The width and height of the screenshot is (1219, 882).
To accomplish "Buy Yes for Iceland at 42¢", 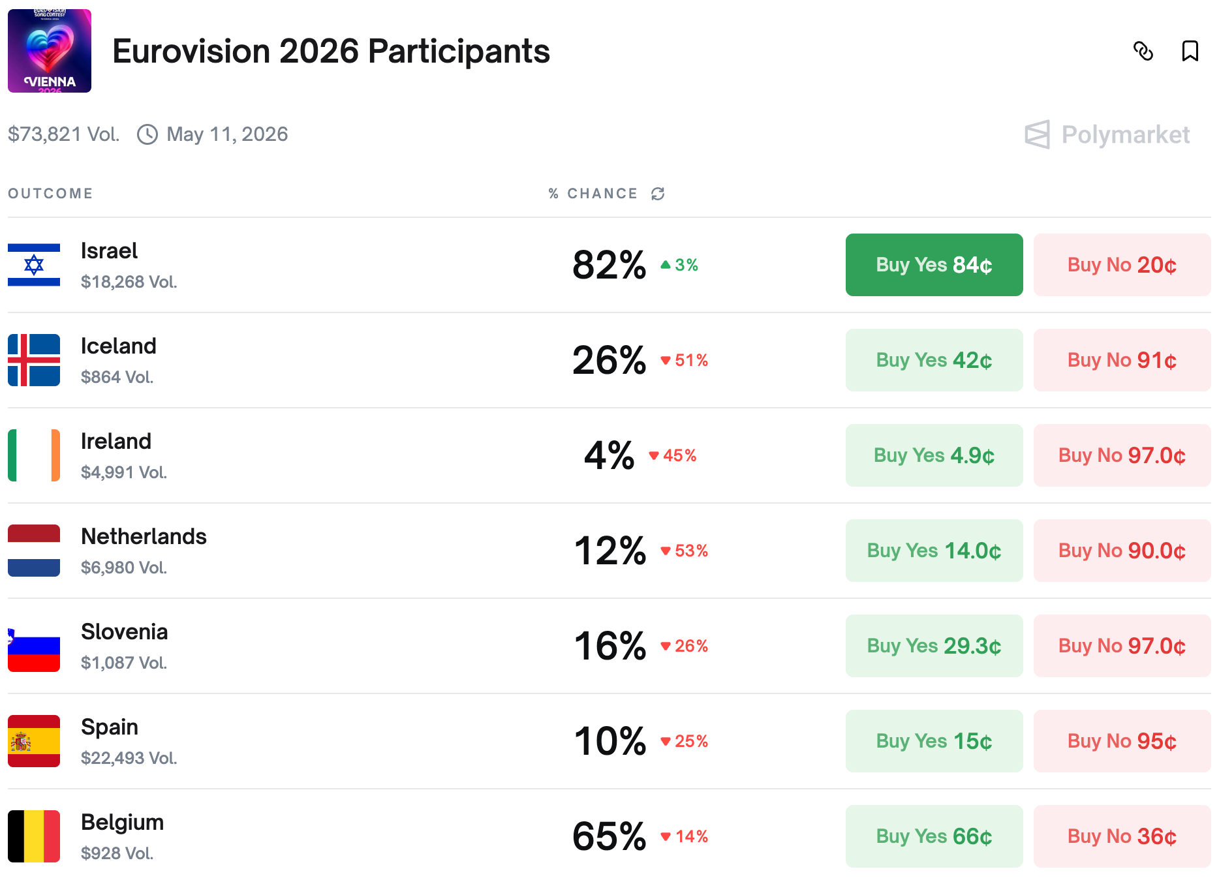I will coord(934,360).
